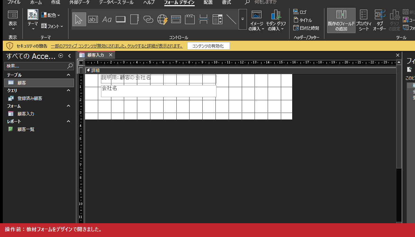
Task: Open the イメージの挿入 dropdown
Action: point(256,21)
